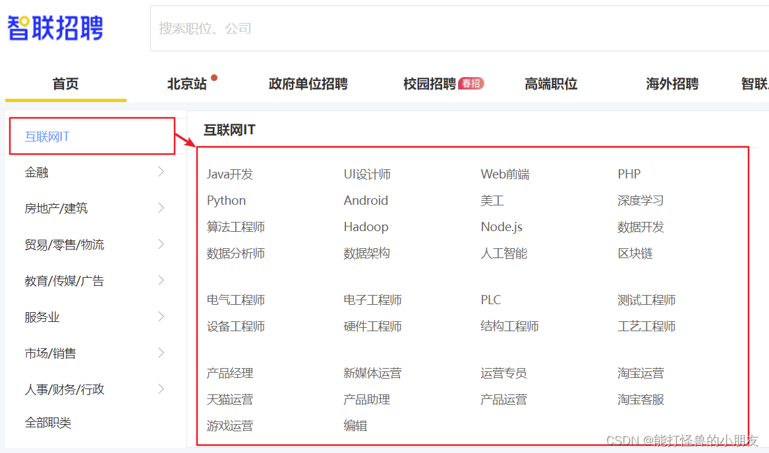Open the 首页 tab
Screen dimensions: 769x453
click(x=66, y=84)
